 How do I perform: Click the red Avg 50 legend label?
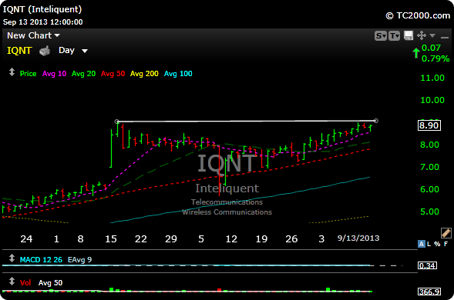tap(113, 74)
